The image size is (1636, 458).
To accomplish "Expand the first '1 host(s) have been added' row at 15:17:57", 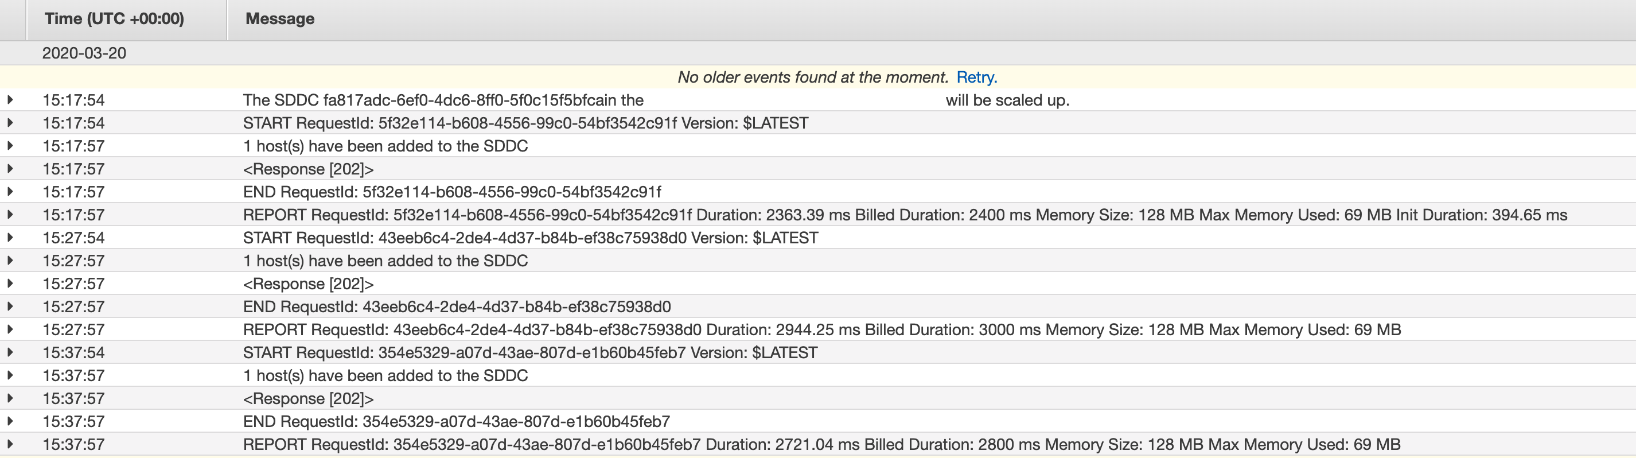I will click(10, 145).
